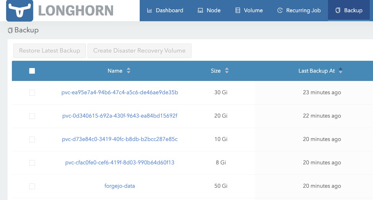This screenshot has width=373, height=200.
Task: Open the forgejo-data backup link
Action: pyautogui.click(x=120, y=186)
